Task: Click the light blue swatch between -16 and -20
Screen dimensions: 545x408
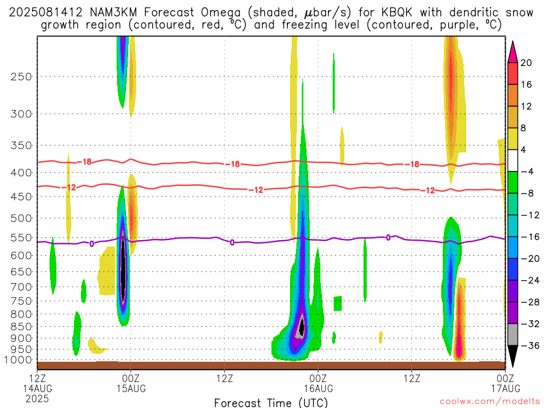Action: tap(513, 248)
